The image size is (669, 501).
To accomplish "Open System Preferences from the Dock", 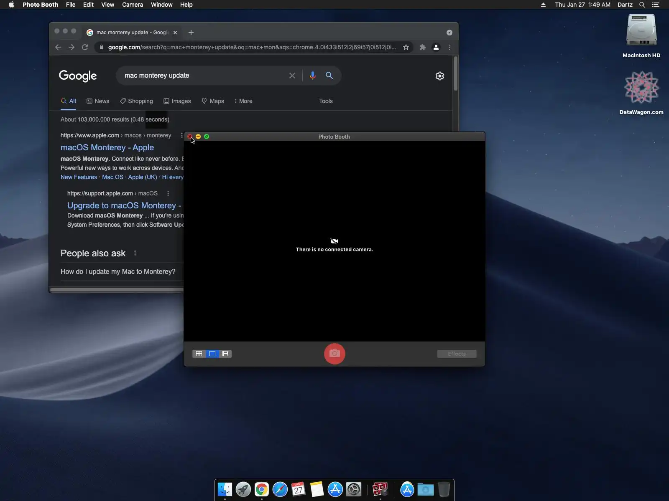I will pos(354,489).
